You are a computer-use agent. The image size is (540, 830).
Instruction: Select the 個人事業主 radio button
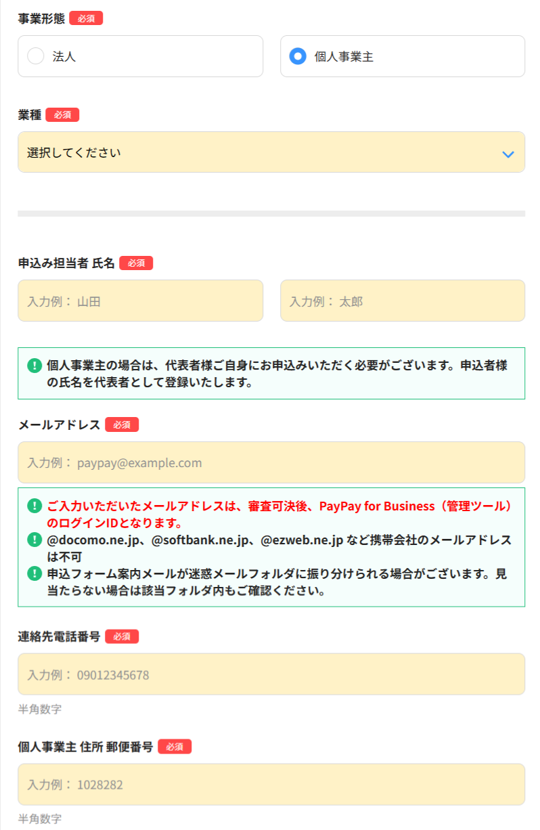click(298, 56)
